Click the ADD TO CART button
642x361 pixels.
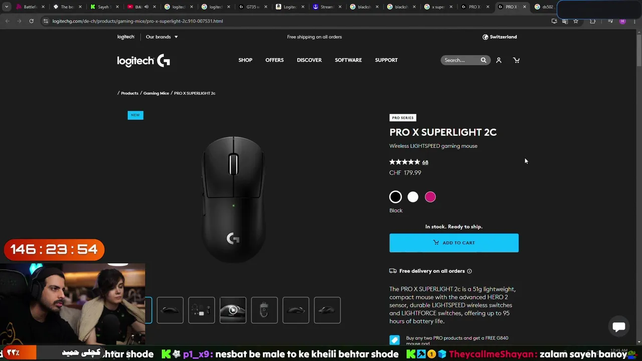point(454,243)
